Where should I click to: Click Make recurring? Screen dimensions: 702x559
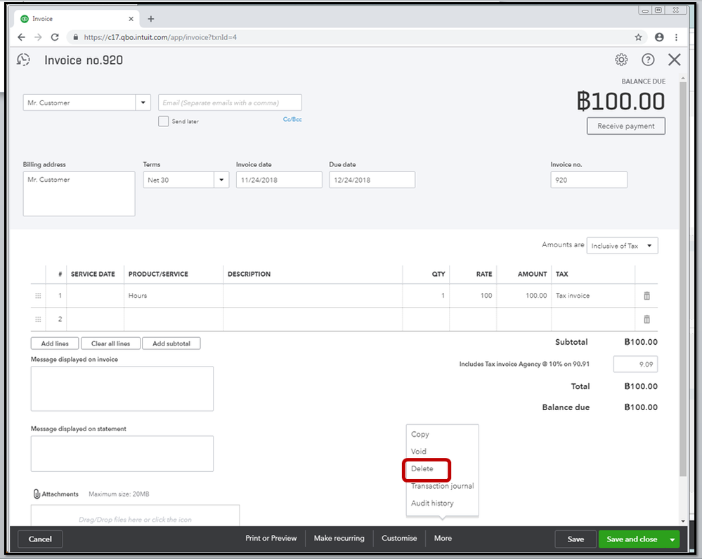[339, 539]
